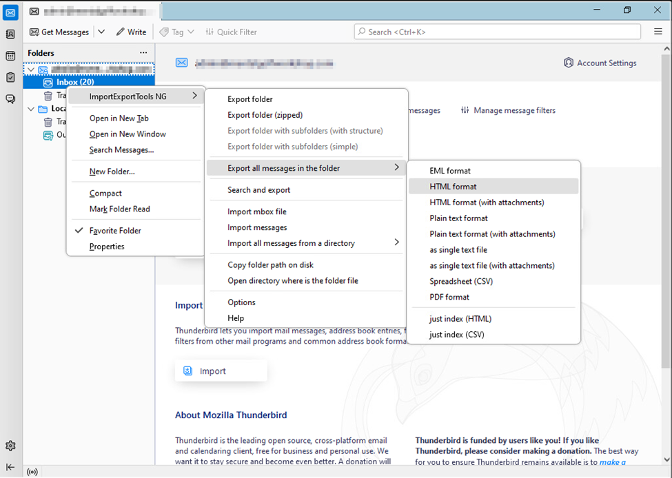Select Open directory where is the folder file

305,280
